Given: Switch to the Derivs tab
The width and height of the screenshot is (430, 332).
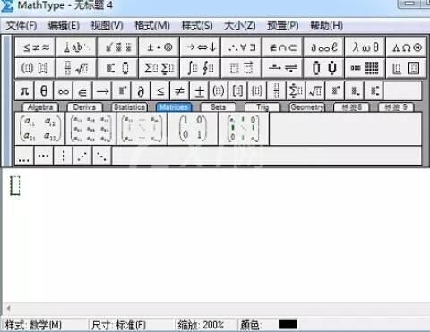Looking at the screenshot, I should [84, 107].
